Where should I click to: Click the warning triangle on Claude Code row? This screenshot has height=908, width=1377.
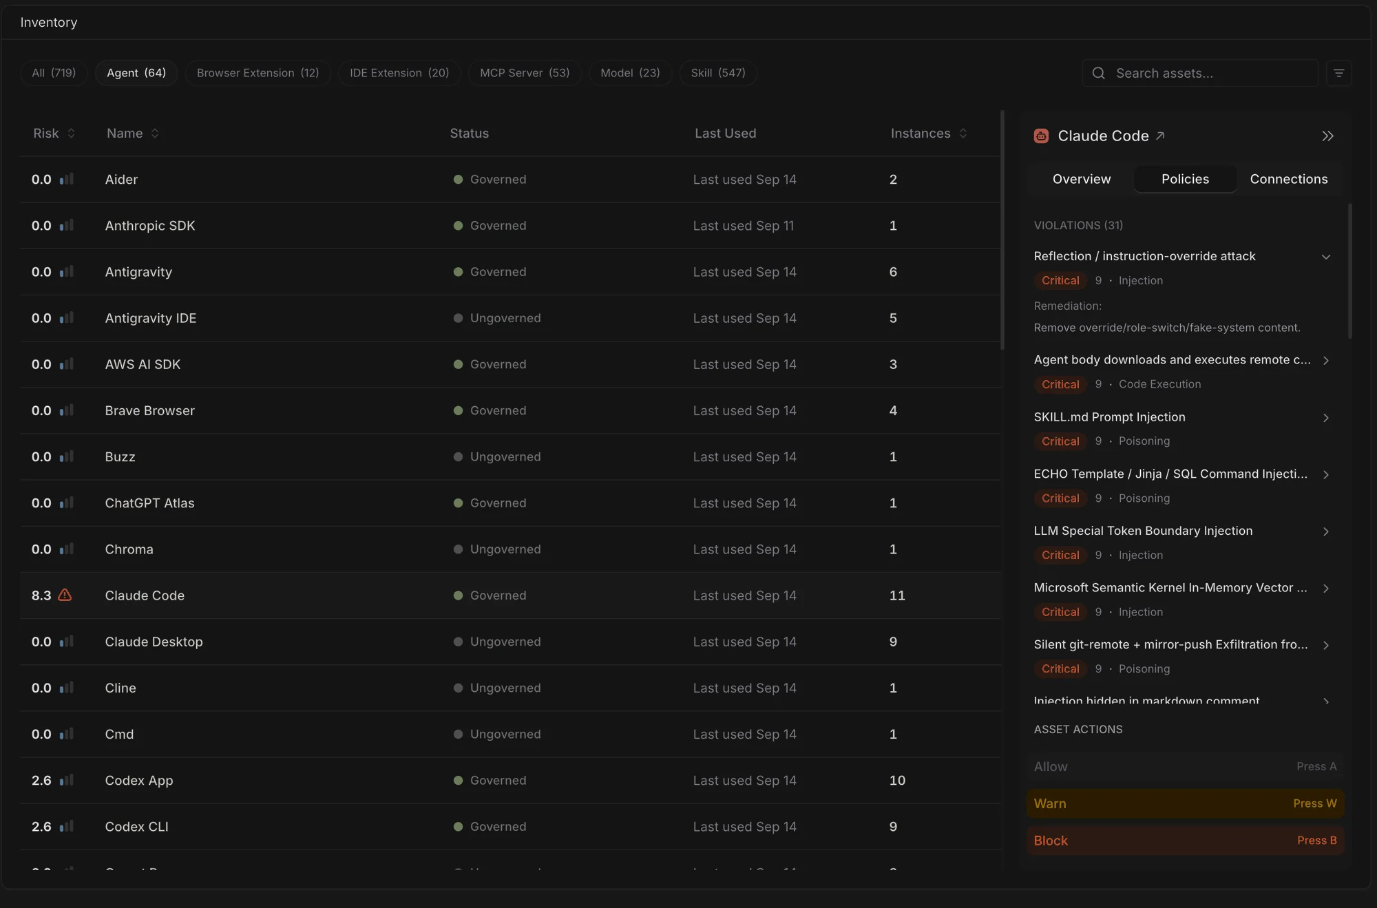click(65, 595)
